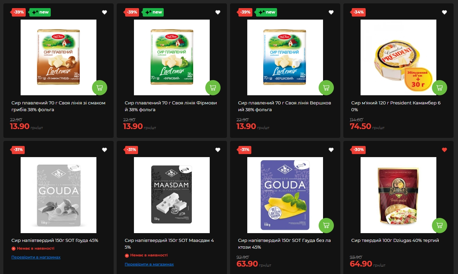Toggle heart on President Camembert
The width and height of the screenshot is (458, 274).
click(444, 12)
